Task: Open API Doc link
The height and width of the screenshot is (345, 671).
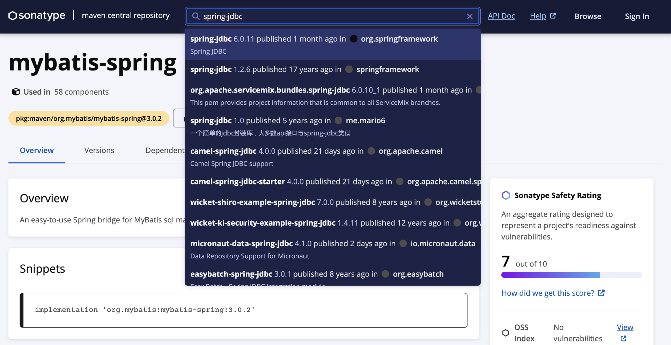Action: point(501,16)
